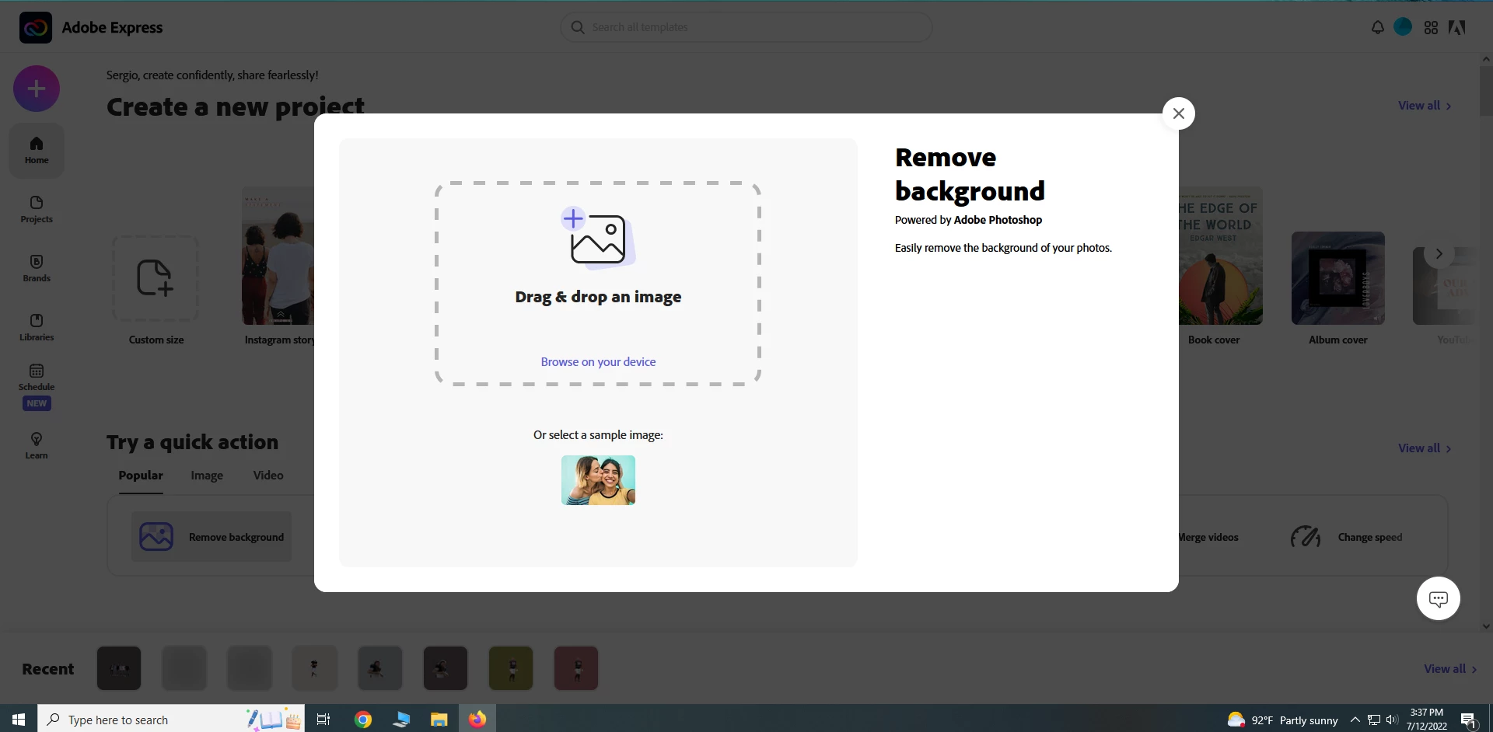Open the Instagram story template
This screenshot has height=732, width=1493.
coord(278,267)
